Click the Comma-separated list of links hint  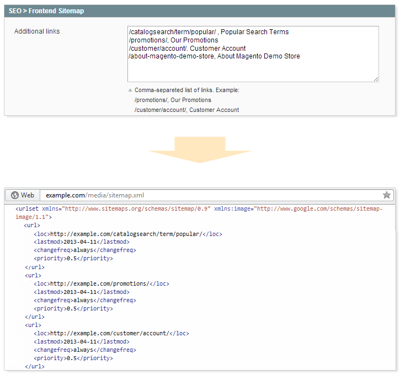pos(186,90)
